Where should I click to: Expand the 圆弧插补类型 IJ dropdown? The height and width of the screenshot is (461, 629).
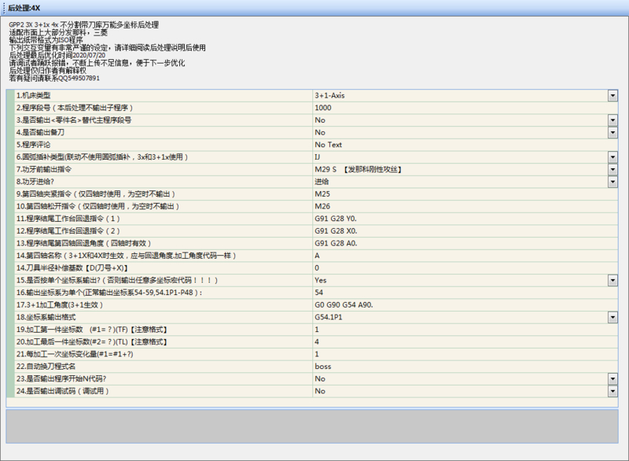(x=612, y=157)
